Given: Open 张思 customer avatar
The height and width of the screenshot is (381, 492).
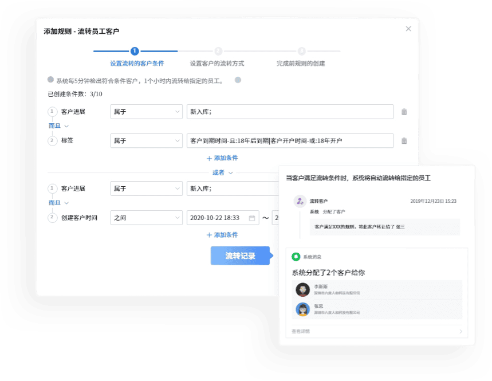Looking at the screenshot, I should [x=302, y=309].
